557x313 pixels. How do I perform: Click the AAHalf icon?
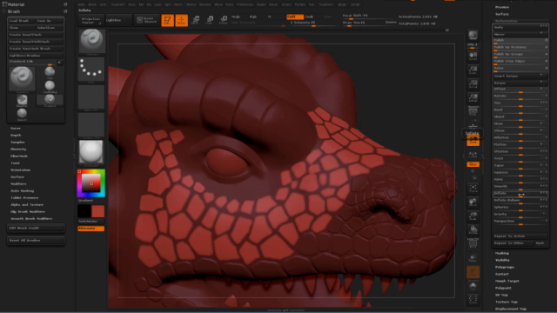coord(473,98)
